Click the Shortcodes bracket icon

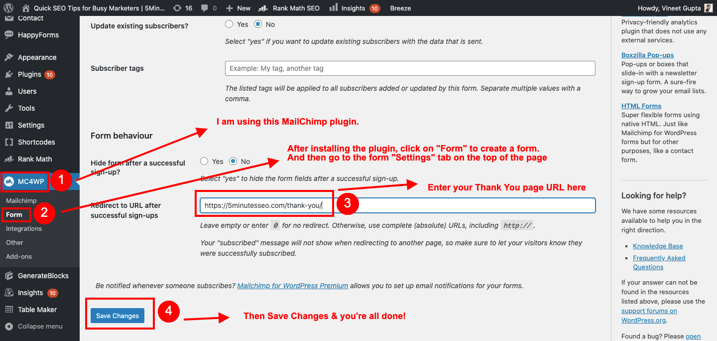(8, 142)
